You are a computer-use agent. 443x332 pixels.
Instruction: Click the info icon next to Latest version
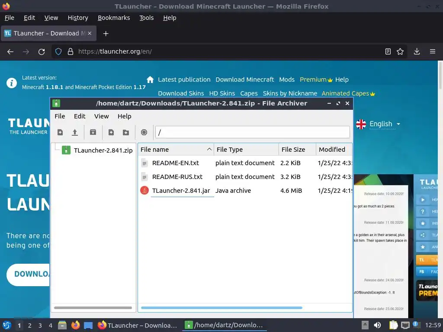[12, 83]
